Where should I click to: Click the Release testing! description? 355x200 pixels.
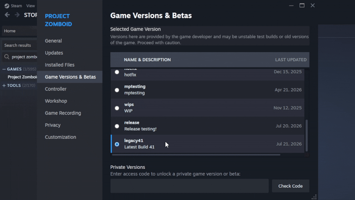140,129
